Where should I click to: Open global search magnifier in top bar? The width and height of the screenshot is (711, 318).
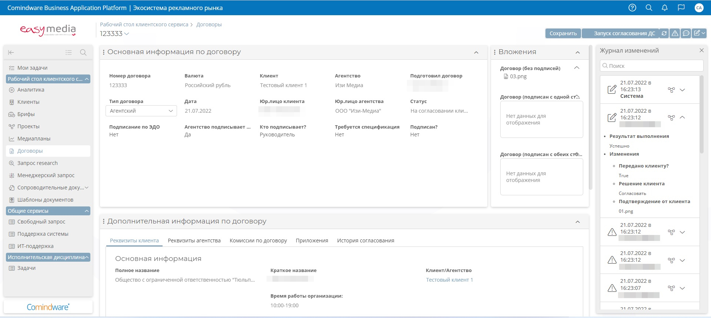coord(649,8)
